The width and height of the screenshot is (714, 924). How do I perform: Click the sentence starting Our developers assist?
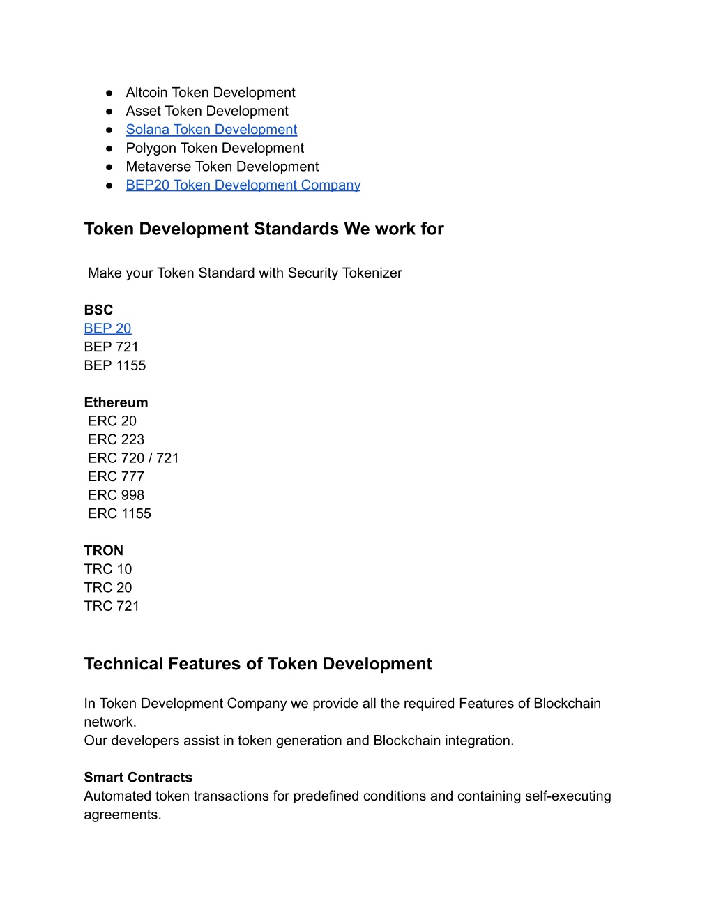tap(299, 741)
